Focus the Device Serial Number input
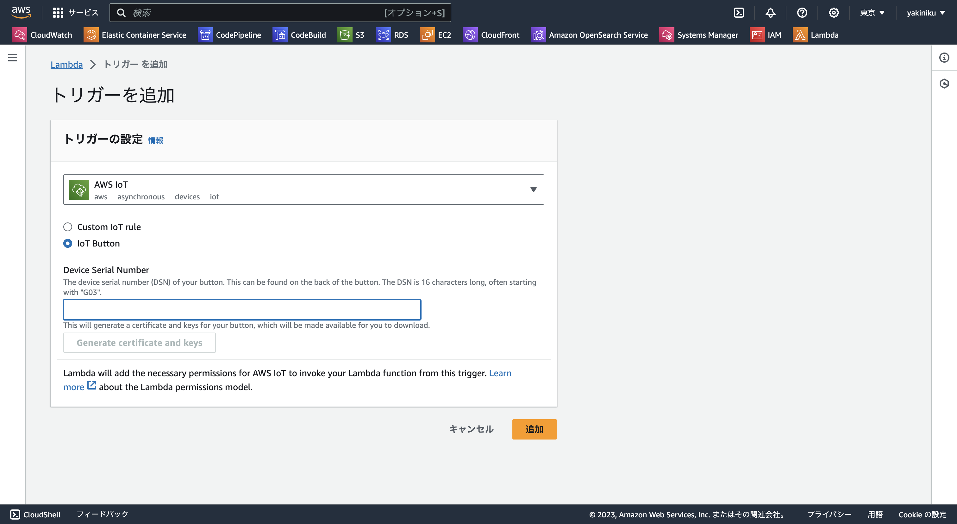This screenshot has height=524, width=957. [242, 309]
